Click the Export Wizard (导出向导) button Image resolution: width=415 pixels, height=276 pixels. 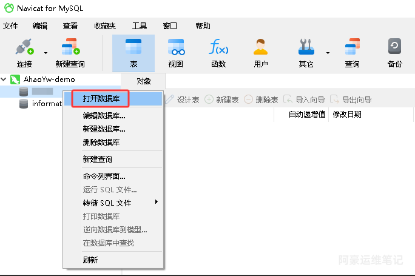(x=351, y=99)
